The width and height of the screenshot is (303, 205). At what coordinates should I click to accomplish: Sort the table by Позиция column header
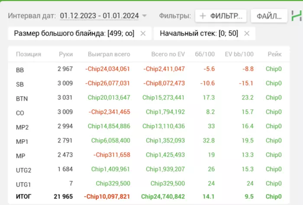coord(29,54)
